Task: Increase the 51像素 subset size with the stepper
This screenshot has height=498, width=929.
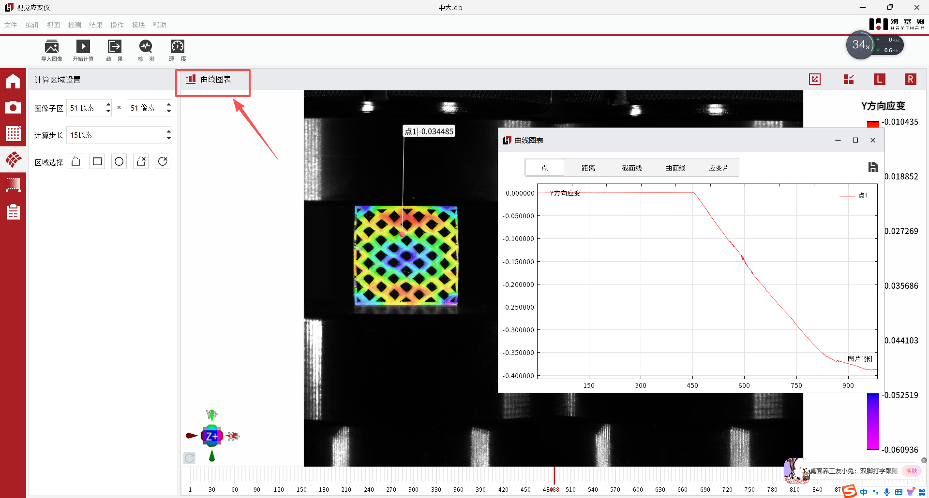Action: point(107,105)
